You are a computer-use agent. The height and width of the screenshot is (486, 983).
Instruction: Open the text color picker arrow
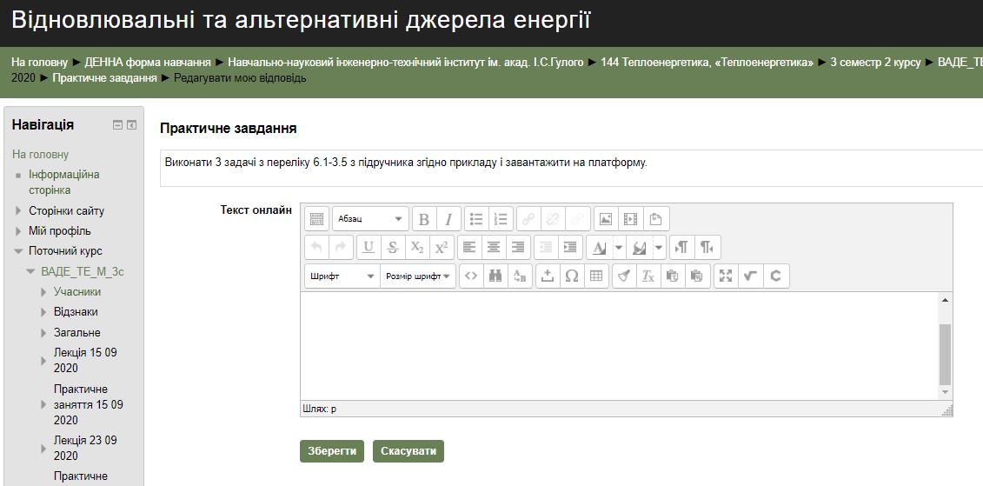619,248
